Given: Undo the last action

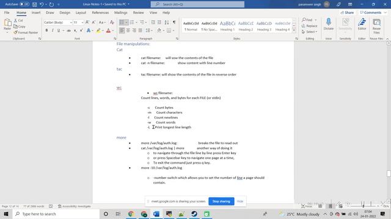Looking at the screenshot, I should pyautogui.click(x=42, y=4).
